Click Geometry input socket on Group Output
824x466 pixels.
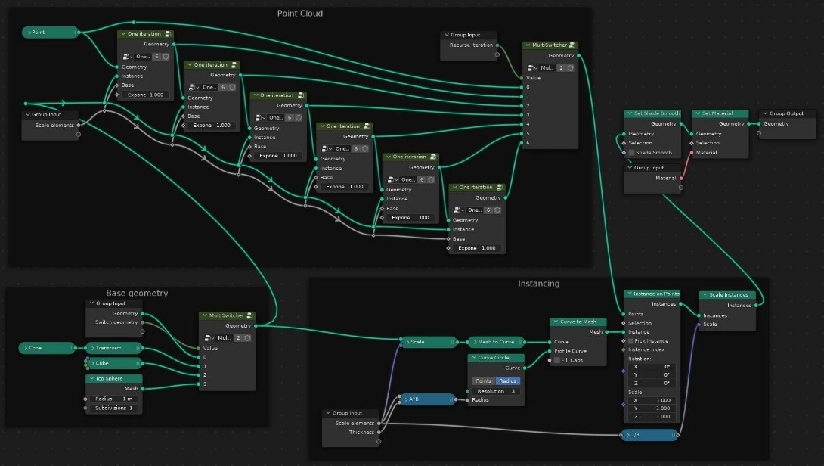pyautogui.click(x=759, y=124)
